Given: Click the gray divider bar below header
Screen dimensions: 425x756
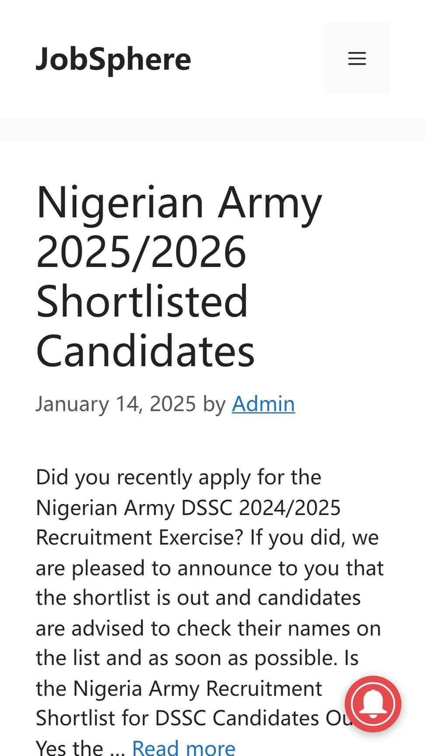Looking at the screenshot, I should [212, 129].
